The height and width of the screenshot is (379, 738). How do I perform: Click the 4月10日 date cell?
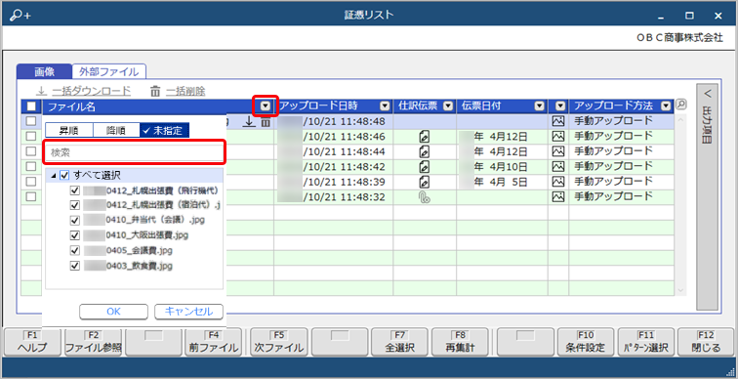click(x=501, y=167)
